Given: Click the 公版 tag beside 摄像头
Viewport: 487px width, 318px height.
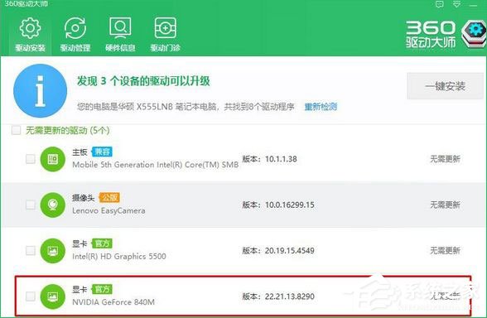Looking at the screenshot, I should click(109, 197).
